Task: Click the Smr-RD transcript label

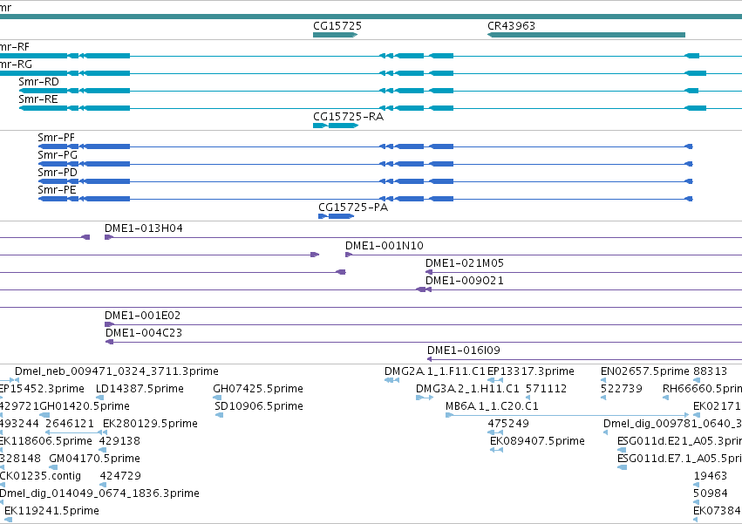Action: [x=39, y=82]
